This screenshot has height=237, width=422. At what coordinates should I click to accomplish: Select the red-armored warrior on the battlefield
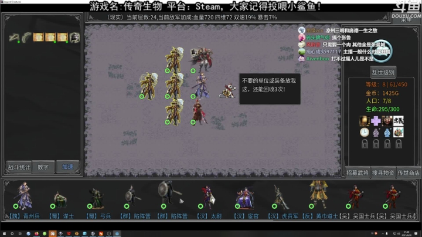click(199, 111)
